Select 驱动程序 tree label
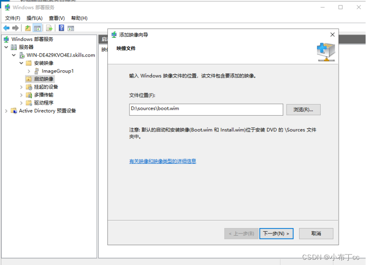This screenshot has width=366, height=265. point(44,103)
